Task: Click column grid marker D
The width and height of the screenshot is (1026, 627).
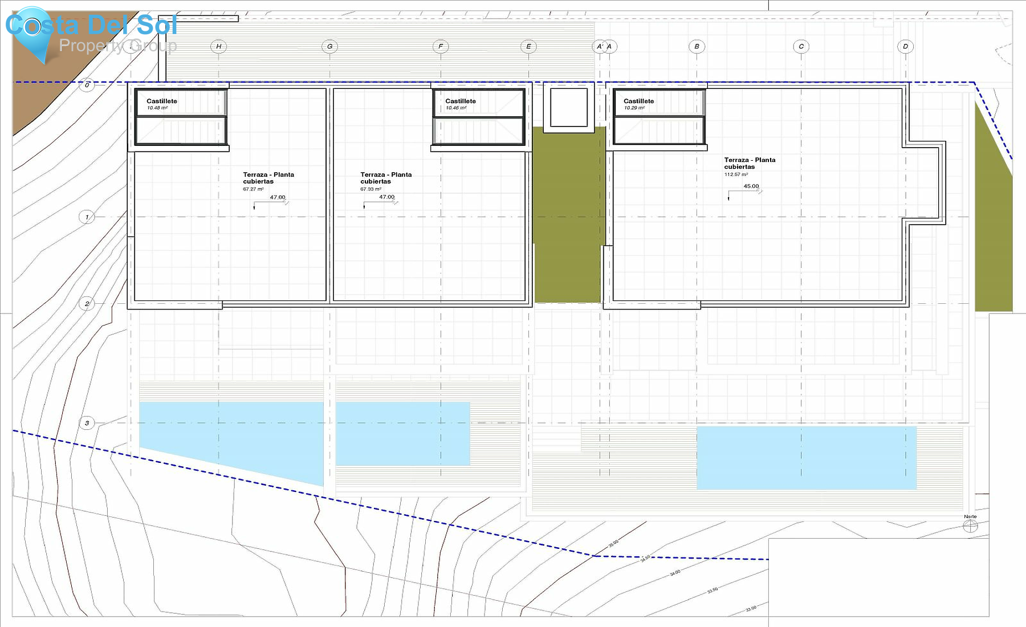Action: tap(905, 47)
